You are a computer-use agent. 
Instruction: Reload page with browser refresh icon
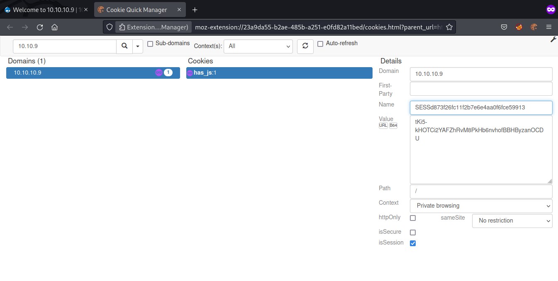point(40,27)
